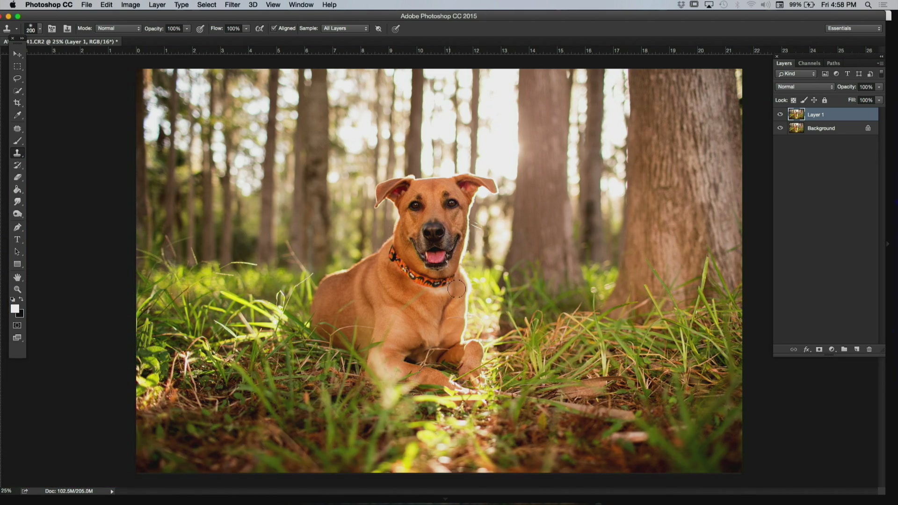Screen dimensions: 898x505
Task: Click the Add layer mask icon
Action: pos(819,349)
